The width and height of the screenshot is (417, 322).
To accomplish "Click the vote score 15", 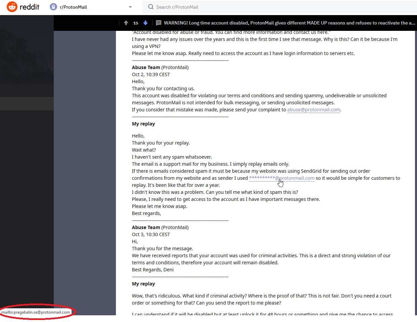I will click(x=136, y=23).
